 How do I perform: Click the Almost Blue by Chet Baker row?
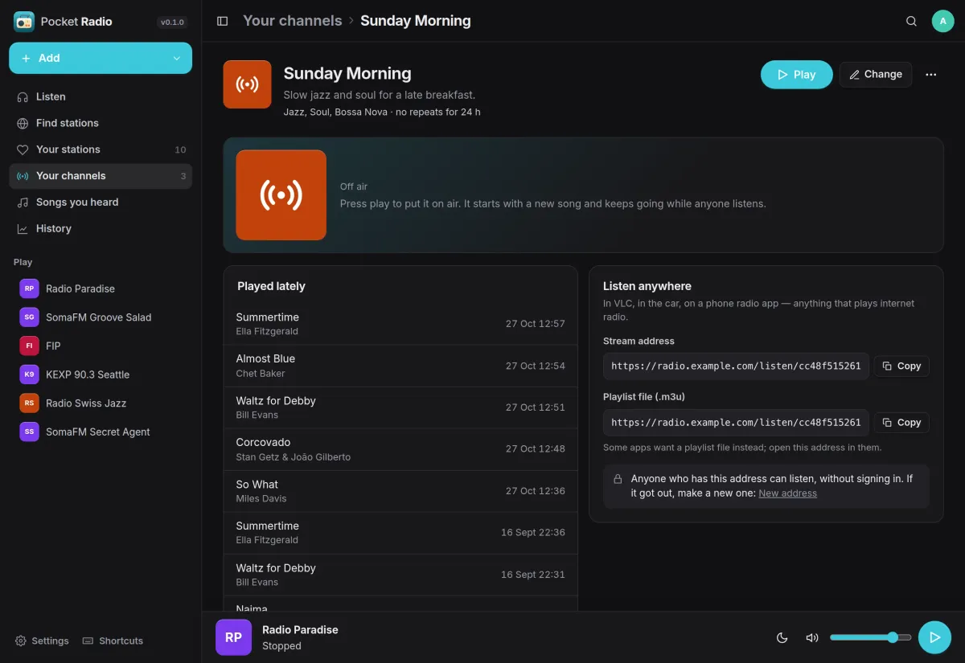[x=400, y=366]
